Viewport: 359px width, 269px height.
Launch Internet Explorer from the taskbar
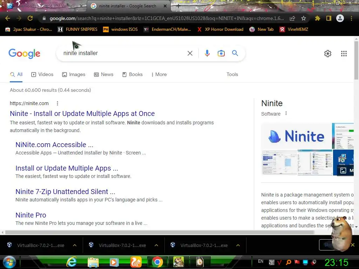point(72,262)
